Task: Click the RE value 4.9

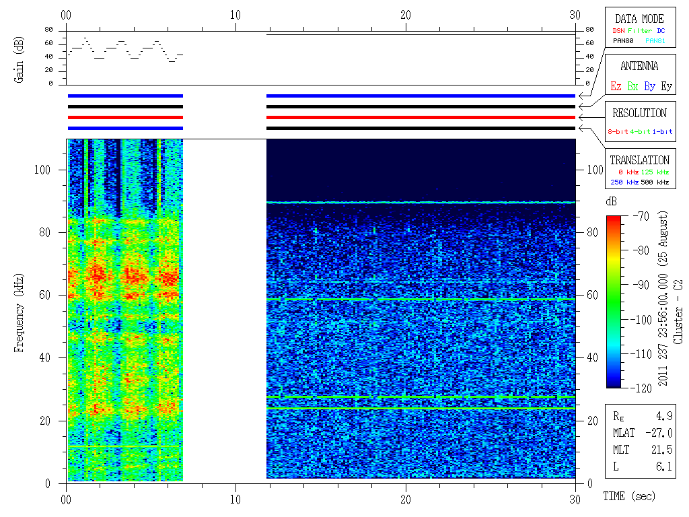Action: 664,416
